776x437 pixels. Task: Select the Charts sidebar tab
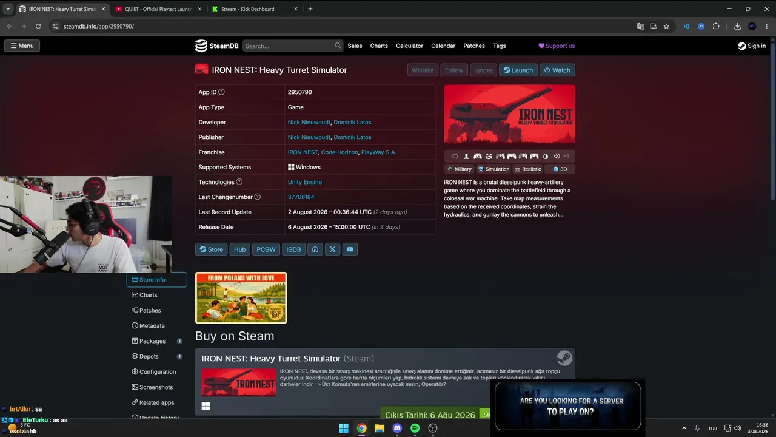[x=156, y=295]
